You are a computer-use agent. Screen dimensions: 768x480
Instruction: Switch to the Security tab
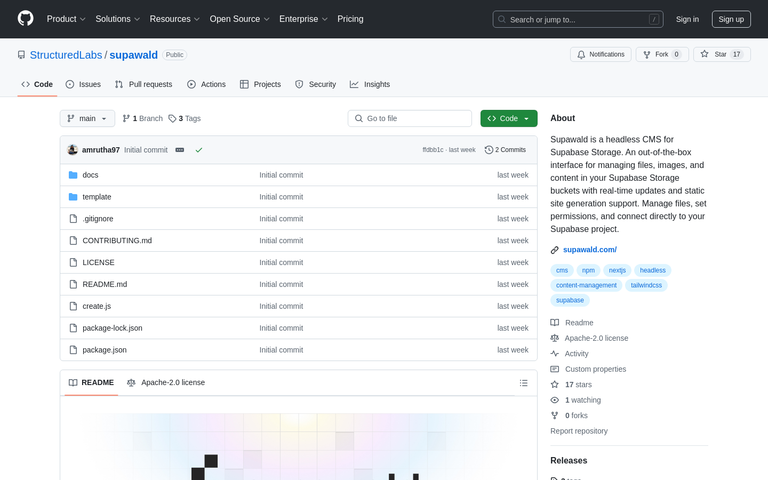coord(316,84)
